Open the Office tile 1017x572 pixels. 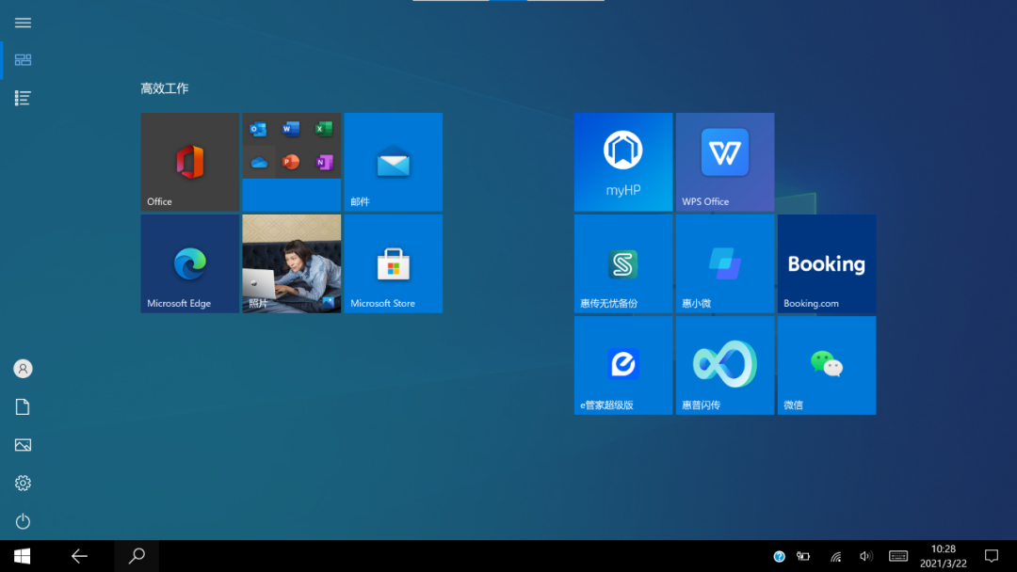coord(190,162)
